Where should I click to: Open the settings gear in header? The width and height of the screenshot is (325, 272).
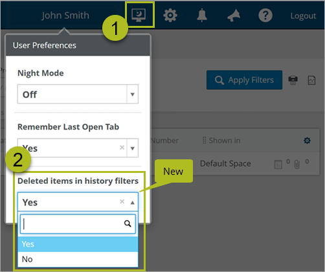[170, 16]
